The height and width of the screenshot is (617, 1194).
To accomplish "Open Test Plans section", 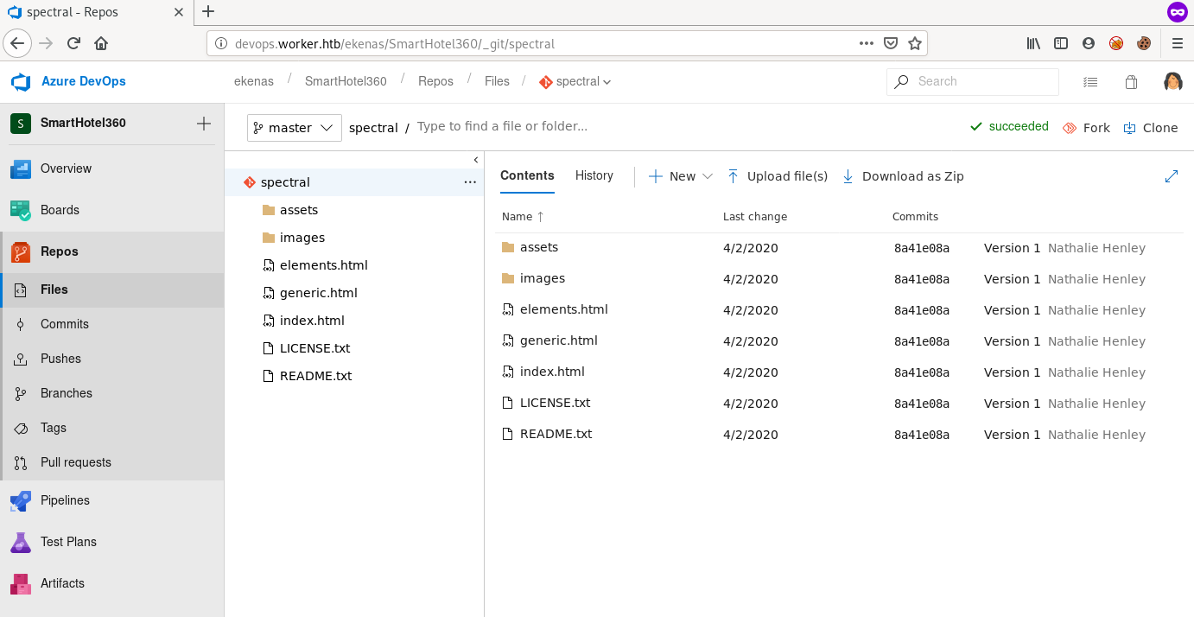I will click(68, 542).
